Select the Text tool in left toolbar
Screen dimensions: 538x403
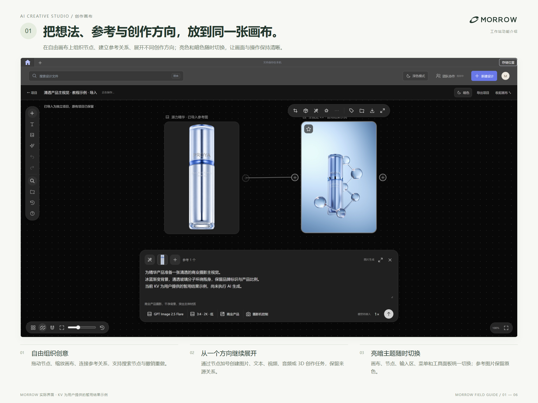[x=32, y=124]
